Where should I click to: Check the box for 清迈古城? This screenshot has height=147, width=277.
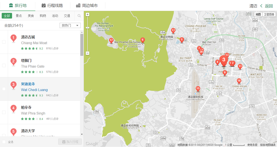click(4, 42)
